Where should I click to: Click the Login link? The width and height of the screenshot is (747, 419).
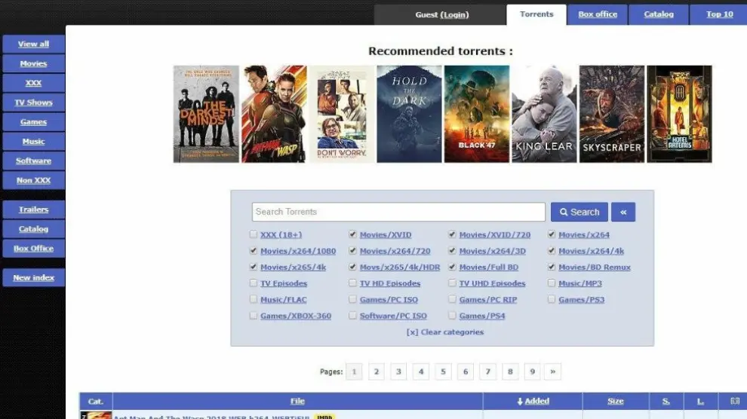pos(454,15)
